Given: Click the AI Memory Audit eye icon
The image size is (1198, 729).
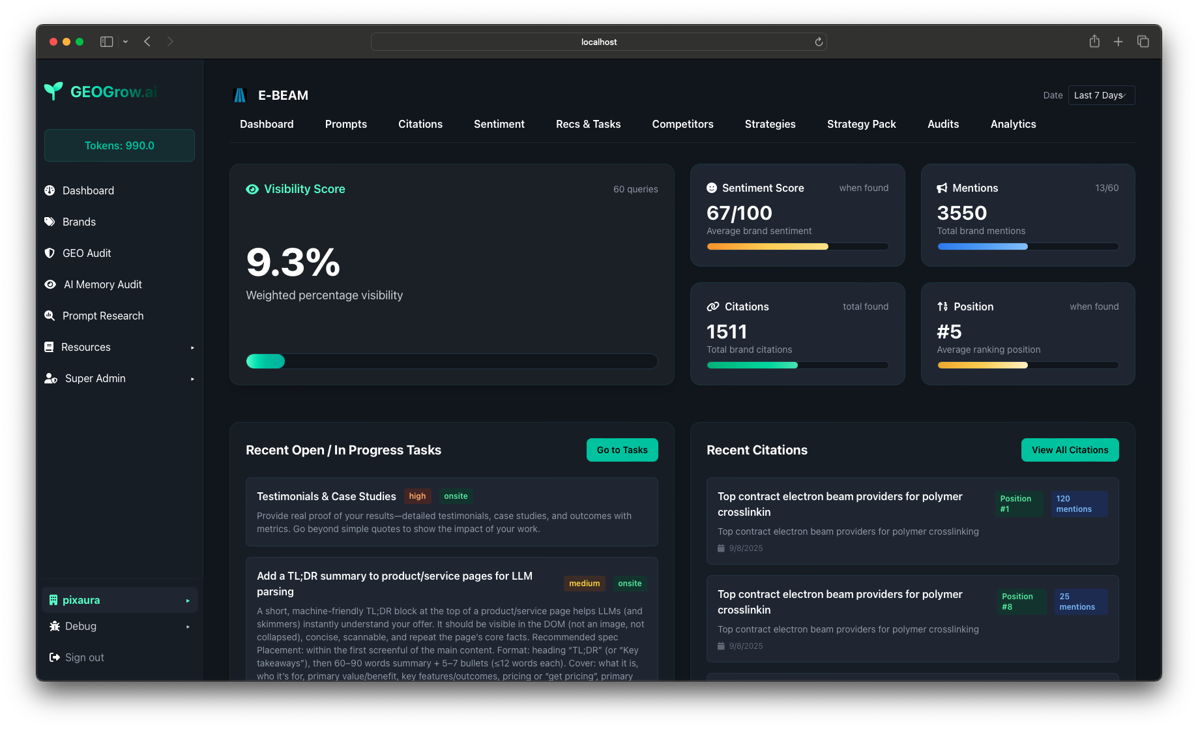Looking at the screenshot, I should [x=50, y=284].
